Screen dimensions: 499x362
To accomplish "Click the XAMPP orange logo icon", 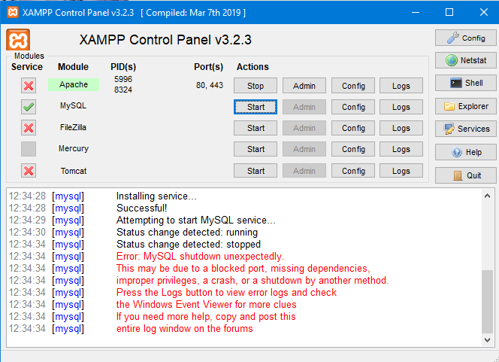I will [x=18, y=40].
